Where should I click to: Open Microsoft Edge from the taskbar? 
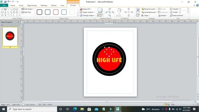pos(75,109)
